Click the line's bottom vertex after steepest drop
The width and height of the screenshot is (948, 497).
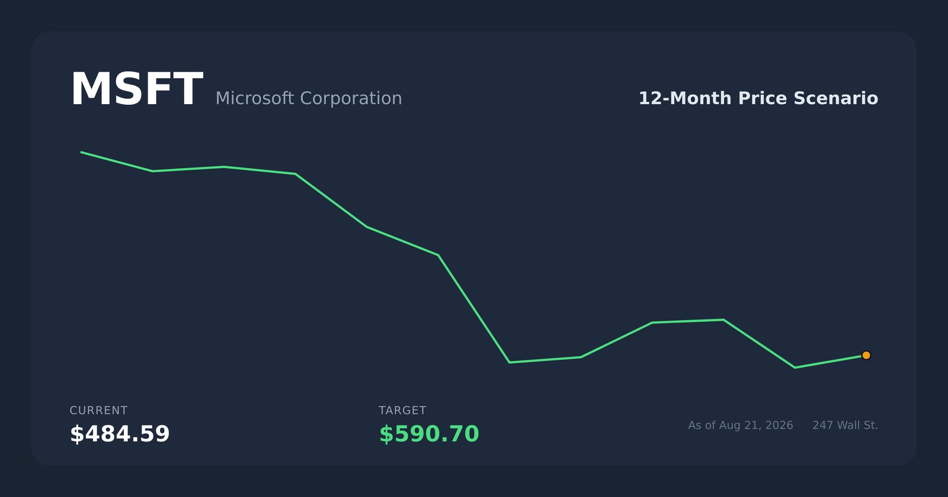pyautogui.click(x=510, y=362)
